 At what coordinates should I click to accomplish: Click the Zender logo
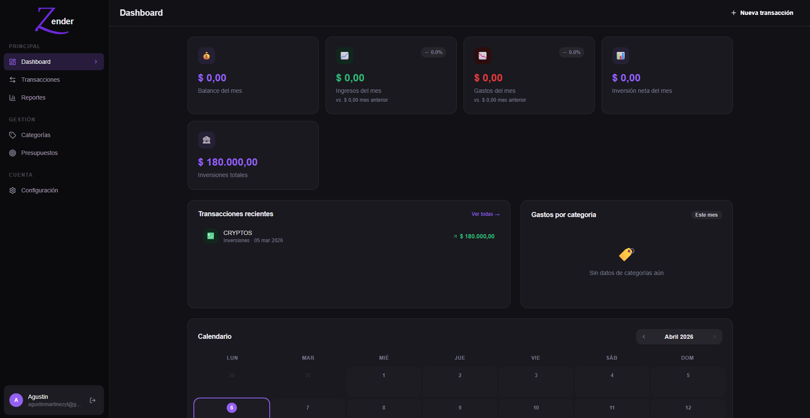pyautogui.click(x=54, y=20)
